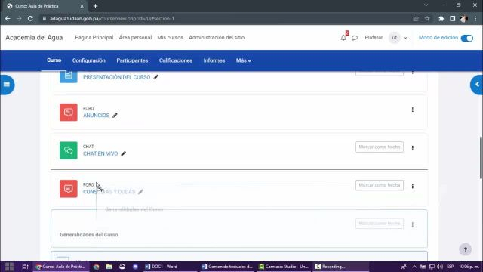Open the user profile menu arrow
483x272 pixels.
coord(405,38)
